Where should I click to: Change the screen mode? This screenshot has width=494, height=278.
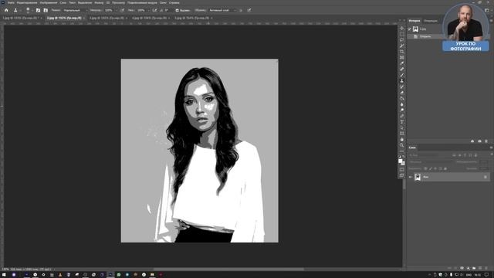[401, 175]
